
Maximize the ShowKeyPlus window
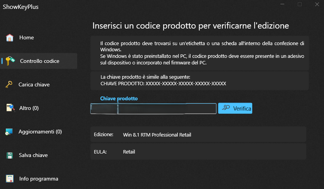point(300,4)
